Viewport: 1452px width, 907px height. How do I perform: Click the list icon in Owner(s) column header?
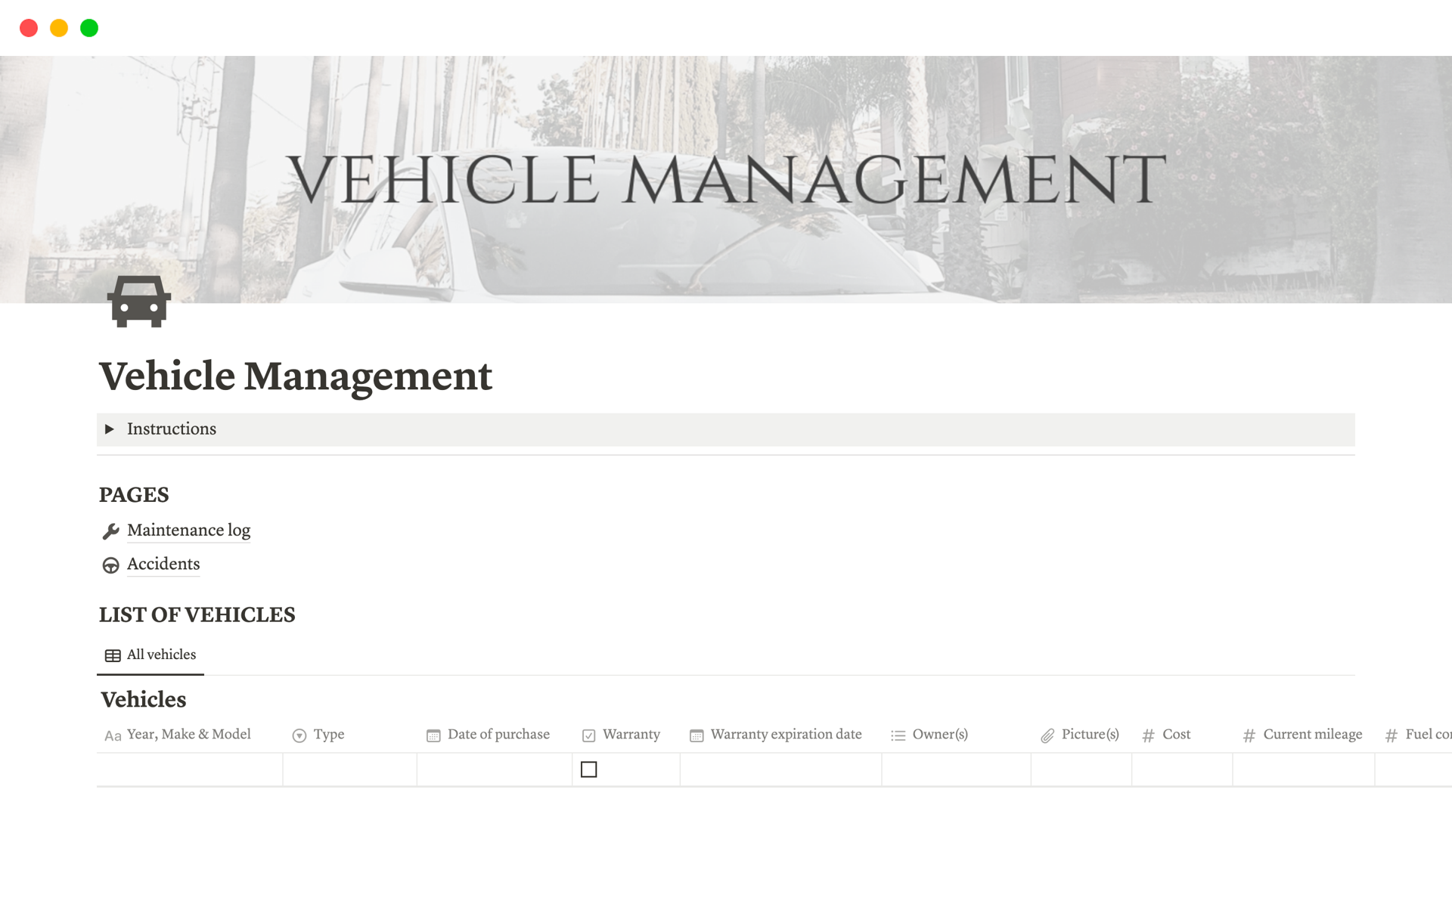coord(897,734)
